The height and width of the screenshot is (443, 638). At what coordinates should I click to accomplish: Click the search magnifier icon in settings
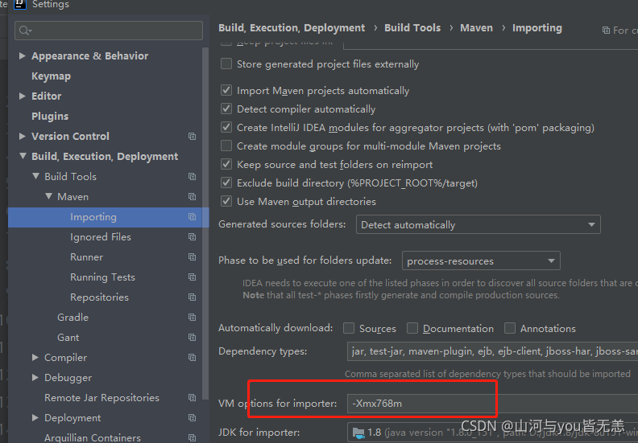click(x=25, y=31)
